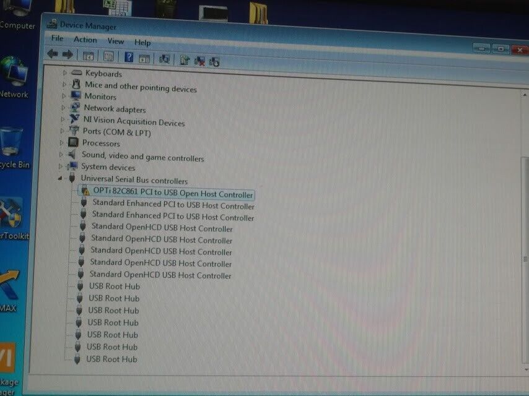Expand the Keyboards node
The height and width of the screenshot is (396, 529).
click(65, 72)
